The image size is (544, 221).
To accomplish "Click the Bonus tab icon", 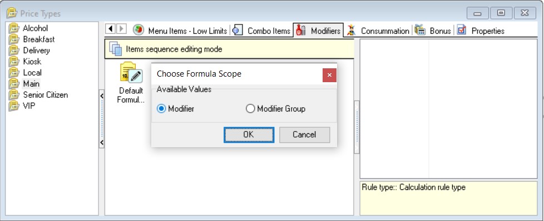I will (420, 31).
